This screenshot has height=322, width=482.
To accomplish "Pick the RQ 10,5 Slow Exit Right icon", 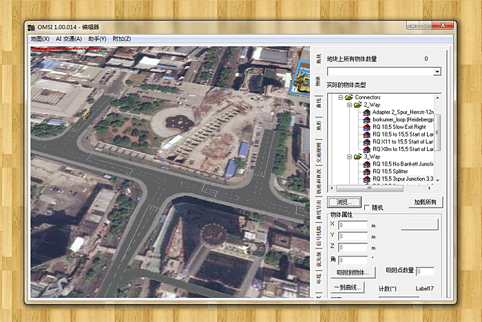I will 367,128.
